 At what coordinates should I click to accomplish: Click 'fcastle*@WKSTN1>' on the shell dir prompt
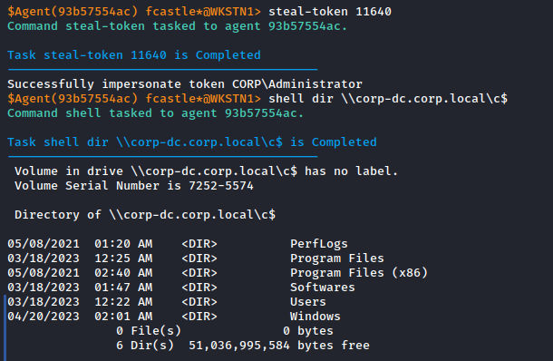tap(203, 99)
